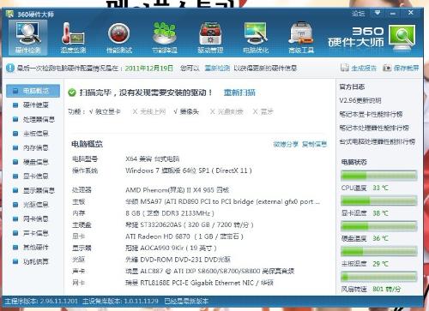This screenshot has height=311, width=429.
Task: Click the 360硬件大师 title bar app icon
Action: [10, 14]
